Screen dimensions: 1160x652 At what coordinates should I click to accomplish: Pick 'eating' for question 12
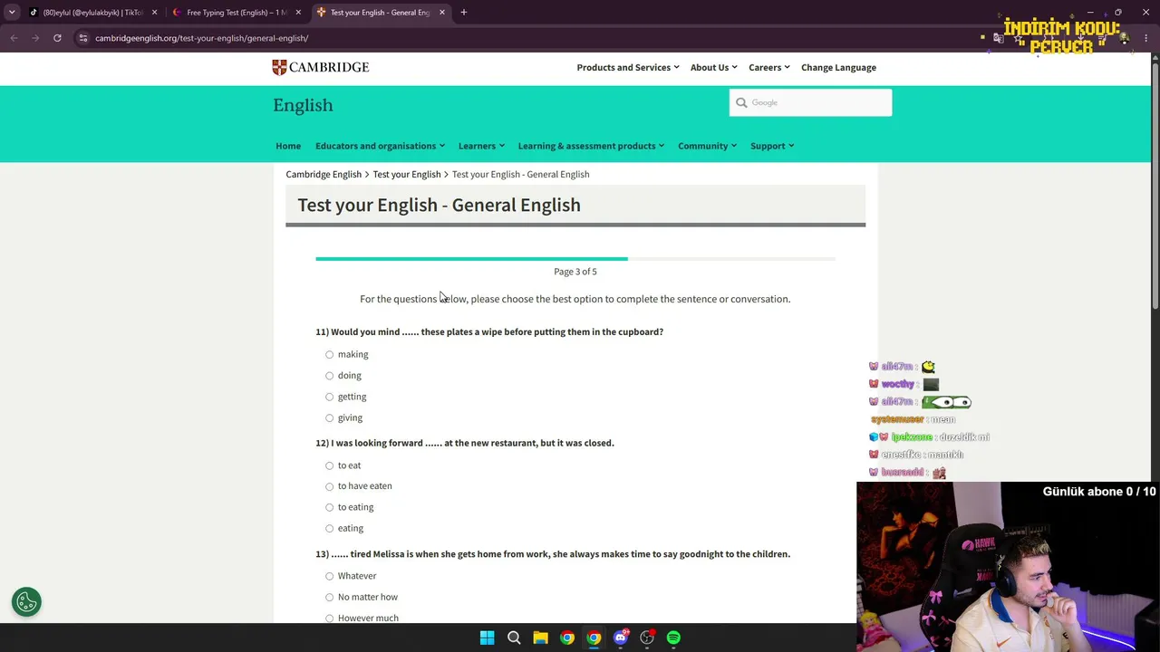coord(329,529)
